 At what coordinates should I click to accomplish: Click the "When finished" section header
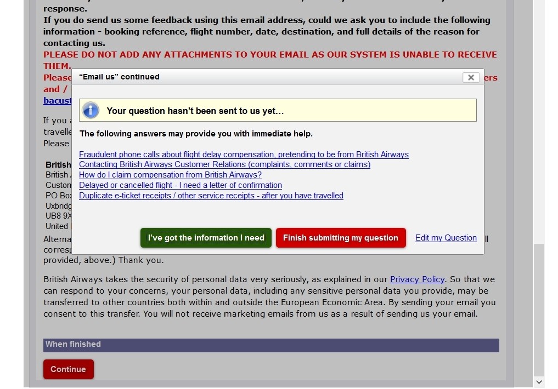coord(271,345)
